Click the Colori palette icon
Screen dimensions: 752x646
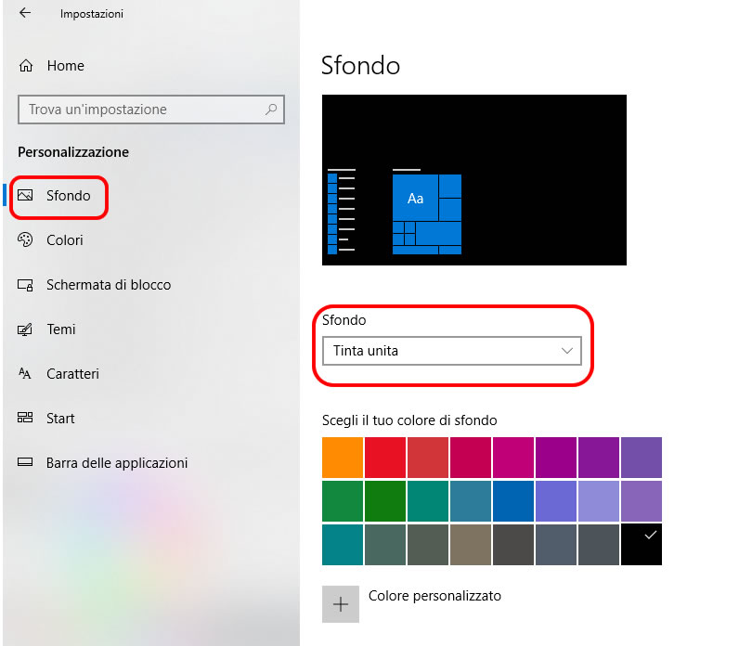(25, 239)
